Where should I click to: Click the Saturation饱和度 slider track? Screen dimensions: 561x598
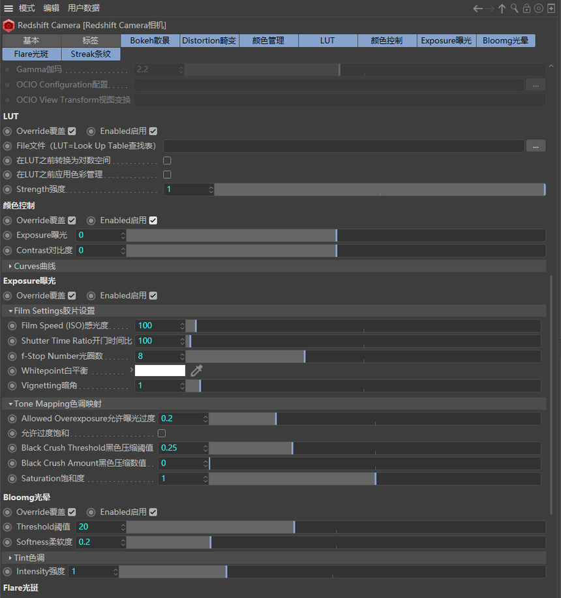click(x=375, y=479)
